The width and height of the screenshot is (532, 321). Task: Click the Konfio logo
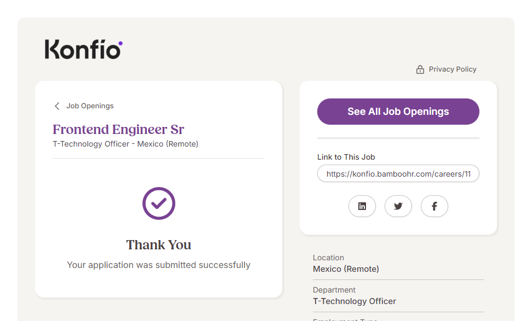click(x=83, y=49)
